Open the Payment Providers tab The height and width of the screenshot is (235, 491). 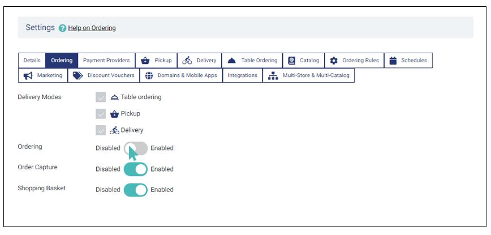coord(106,60)
